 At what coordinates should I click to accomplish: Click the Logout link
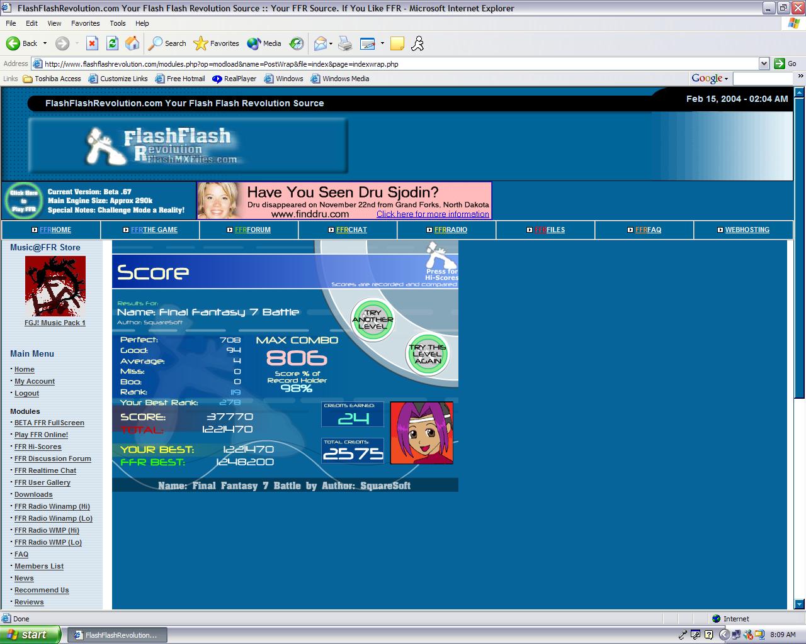26,393
